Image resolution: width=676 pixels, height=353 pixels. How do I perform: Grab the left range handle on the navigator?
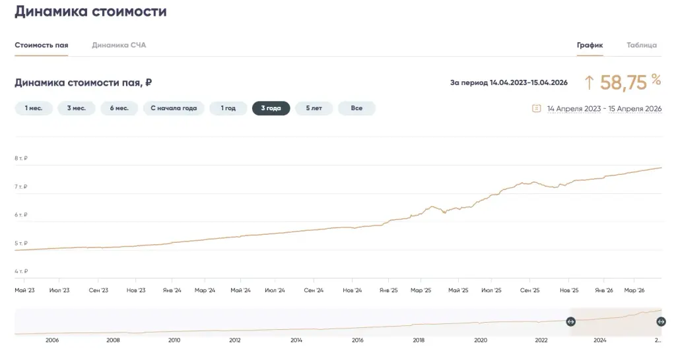point(570,321)
